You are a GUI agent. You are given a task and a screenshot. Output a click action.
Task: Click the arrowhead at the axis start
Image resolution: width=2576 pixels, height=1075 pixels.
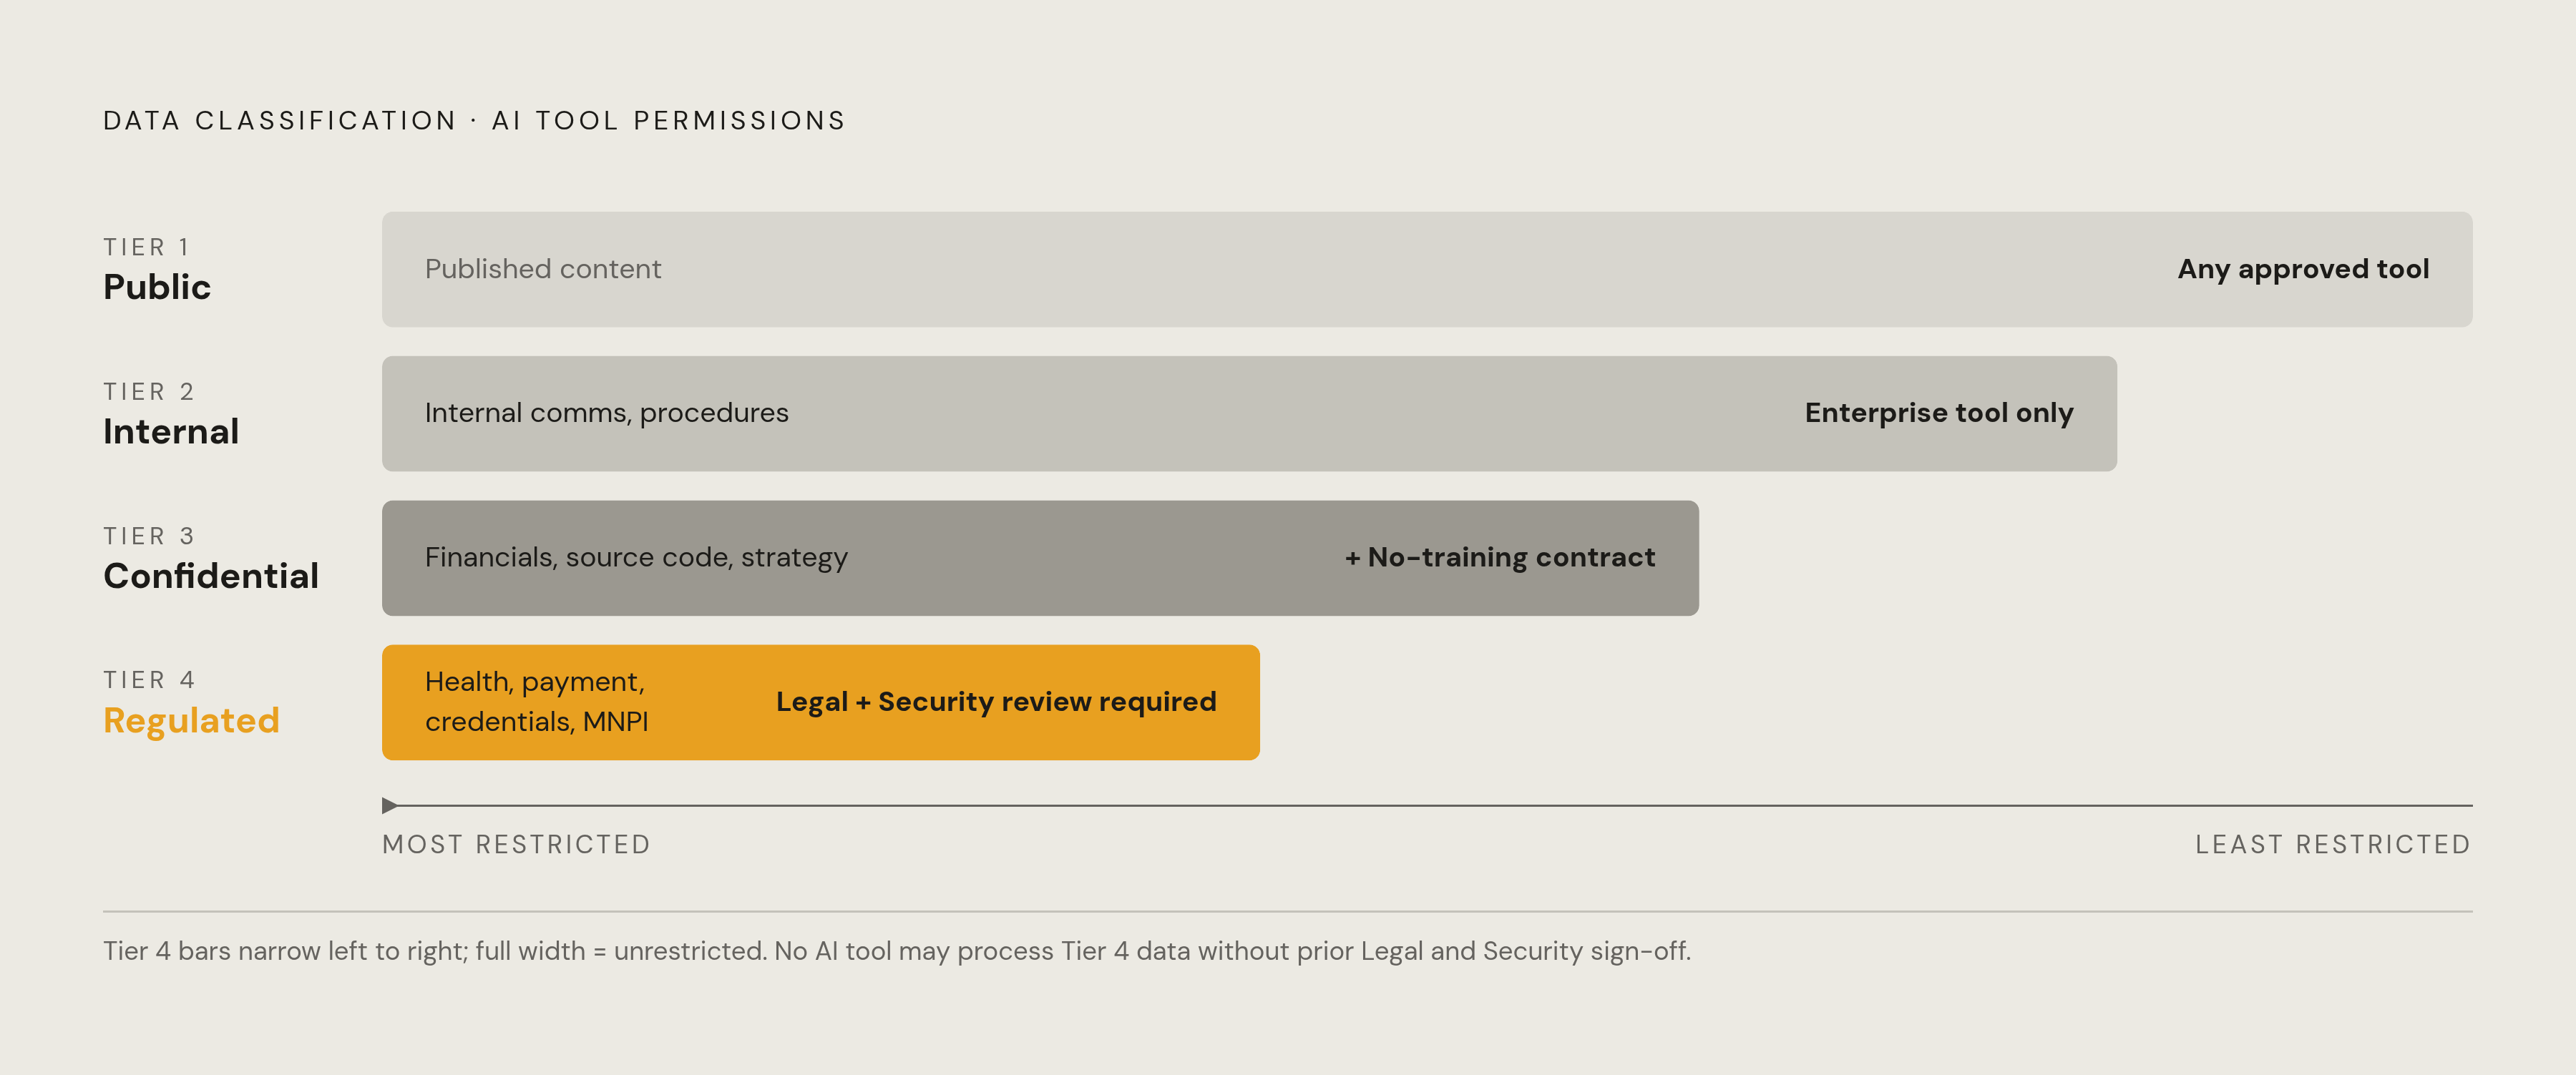pyautogui.click(x=390, y=805)
